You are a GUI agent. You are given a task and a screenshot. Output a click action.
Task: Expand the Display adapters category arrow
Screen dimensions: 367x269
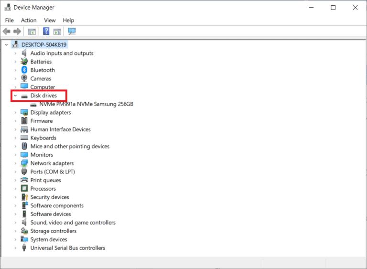(x=15, y=112)
